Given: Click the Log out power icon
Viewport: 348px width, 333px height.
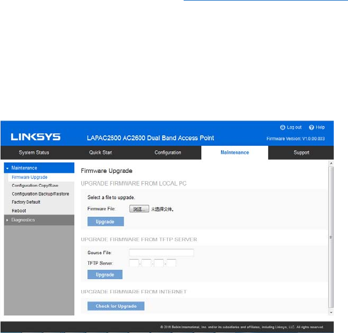Looking at the screenshot, I should [x=283, y=127].
